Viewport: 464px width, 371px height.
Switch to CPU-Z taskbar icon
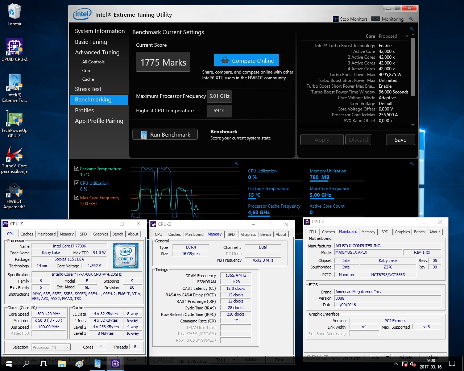point(115,363)
